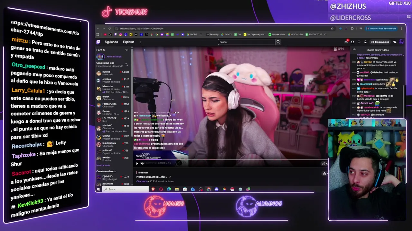Open Chrome from the taskbar

pyautogui.click(x=209, y=189)
